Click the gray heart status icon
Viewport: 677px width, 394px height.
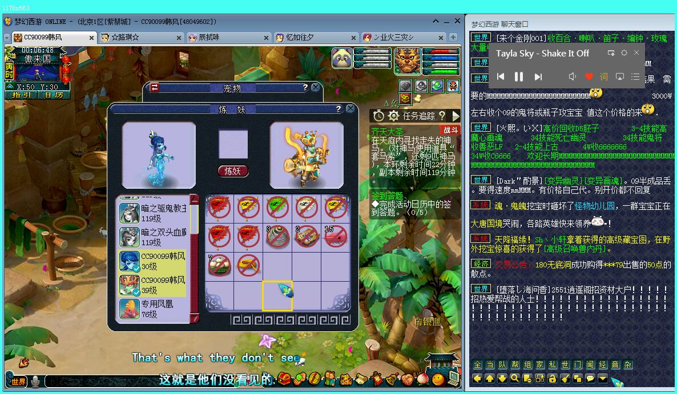click(x=405, y=86)
